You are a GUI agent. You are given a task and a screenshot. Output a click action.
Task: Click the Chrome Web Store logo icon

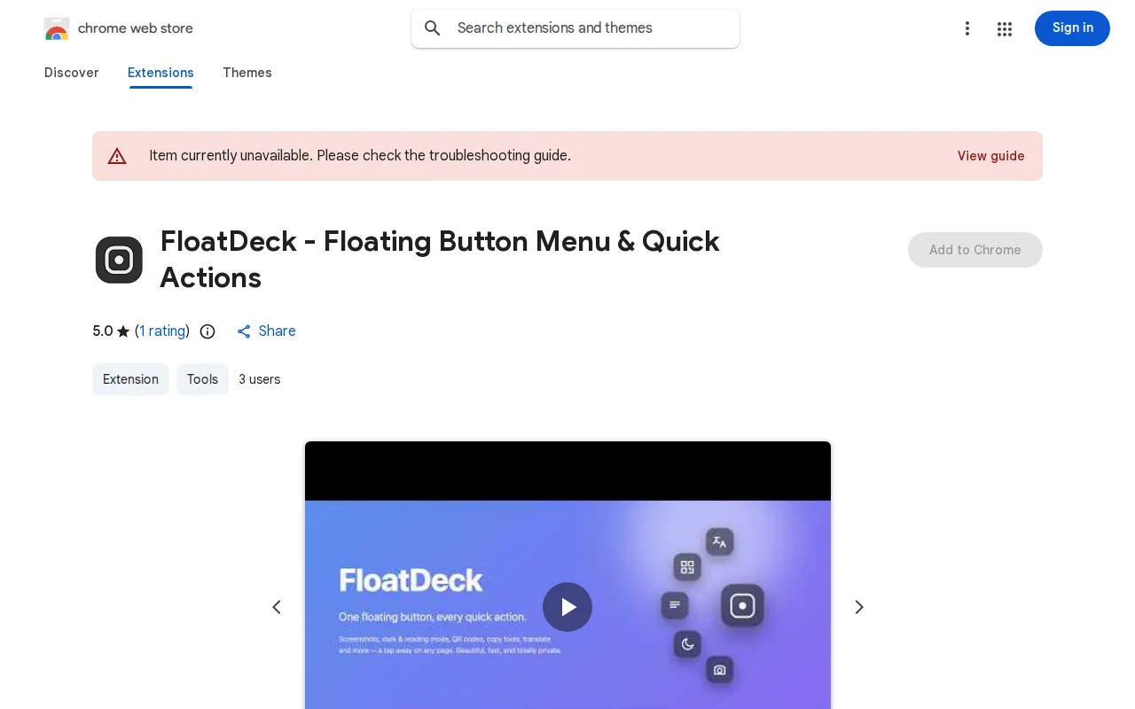(57, 28)
